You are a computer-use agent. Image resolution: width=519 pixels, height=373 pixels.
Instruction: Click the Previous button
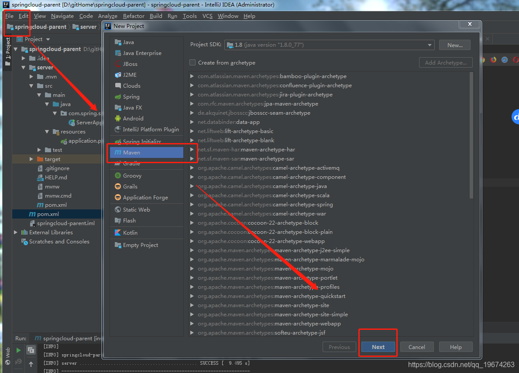pos(339,347)
